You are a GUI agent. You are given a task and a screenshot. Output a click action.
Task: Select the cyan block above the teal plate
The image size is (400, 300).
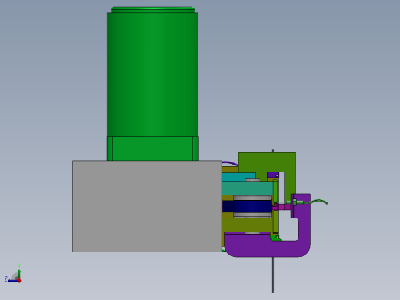click(238, 177)
